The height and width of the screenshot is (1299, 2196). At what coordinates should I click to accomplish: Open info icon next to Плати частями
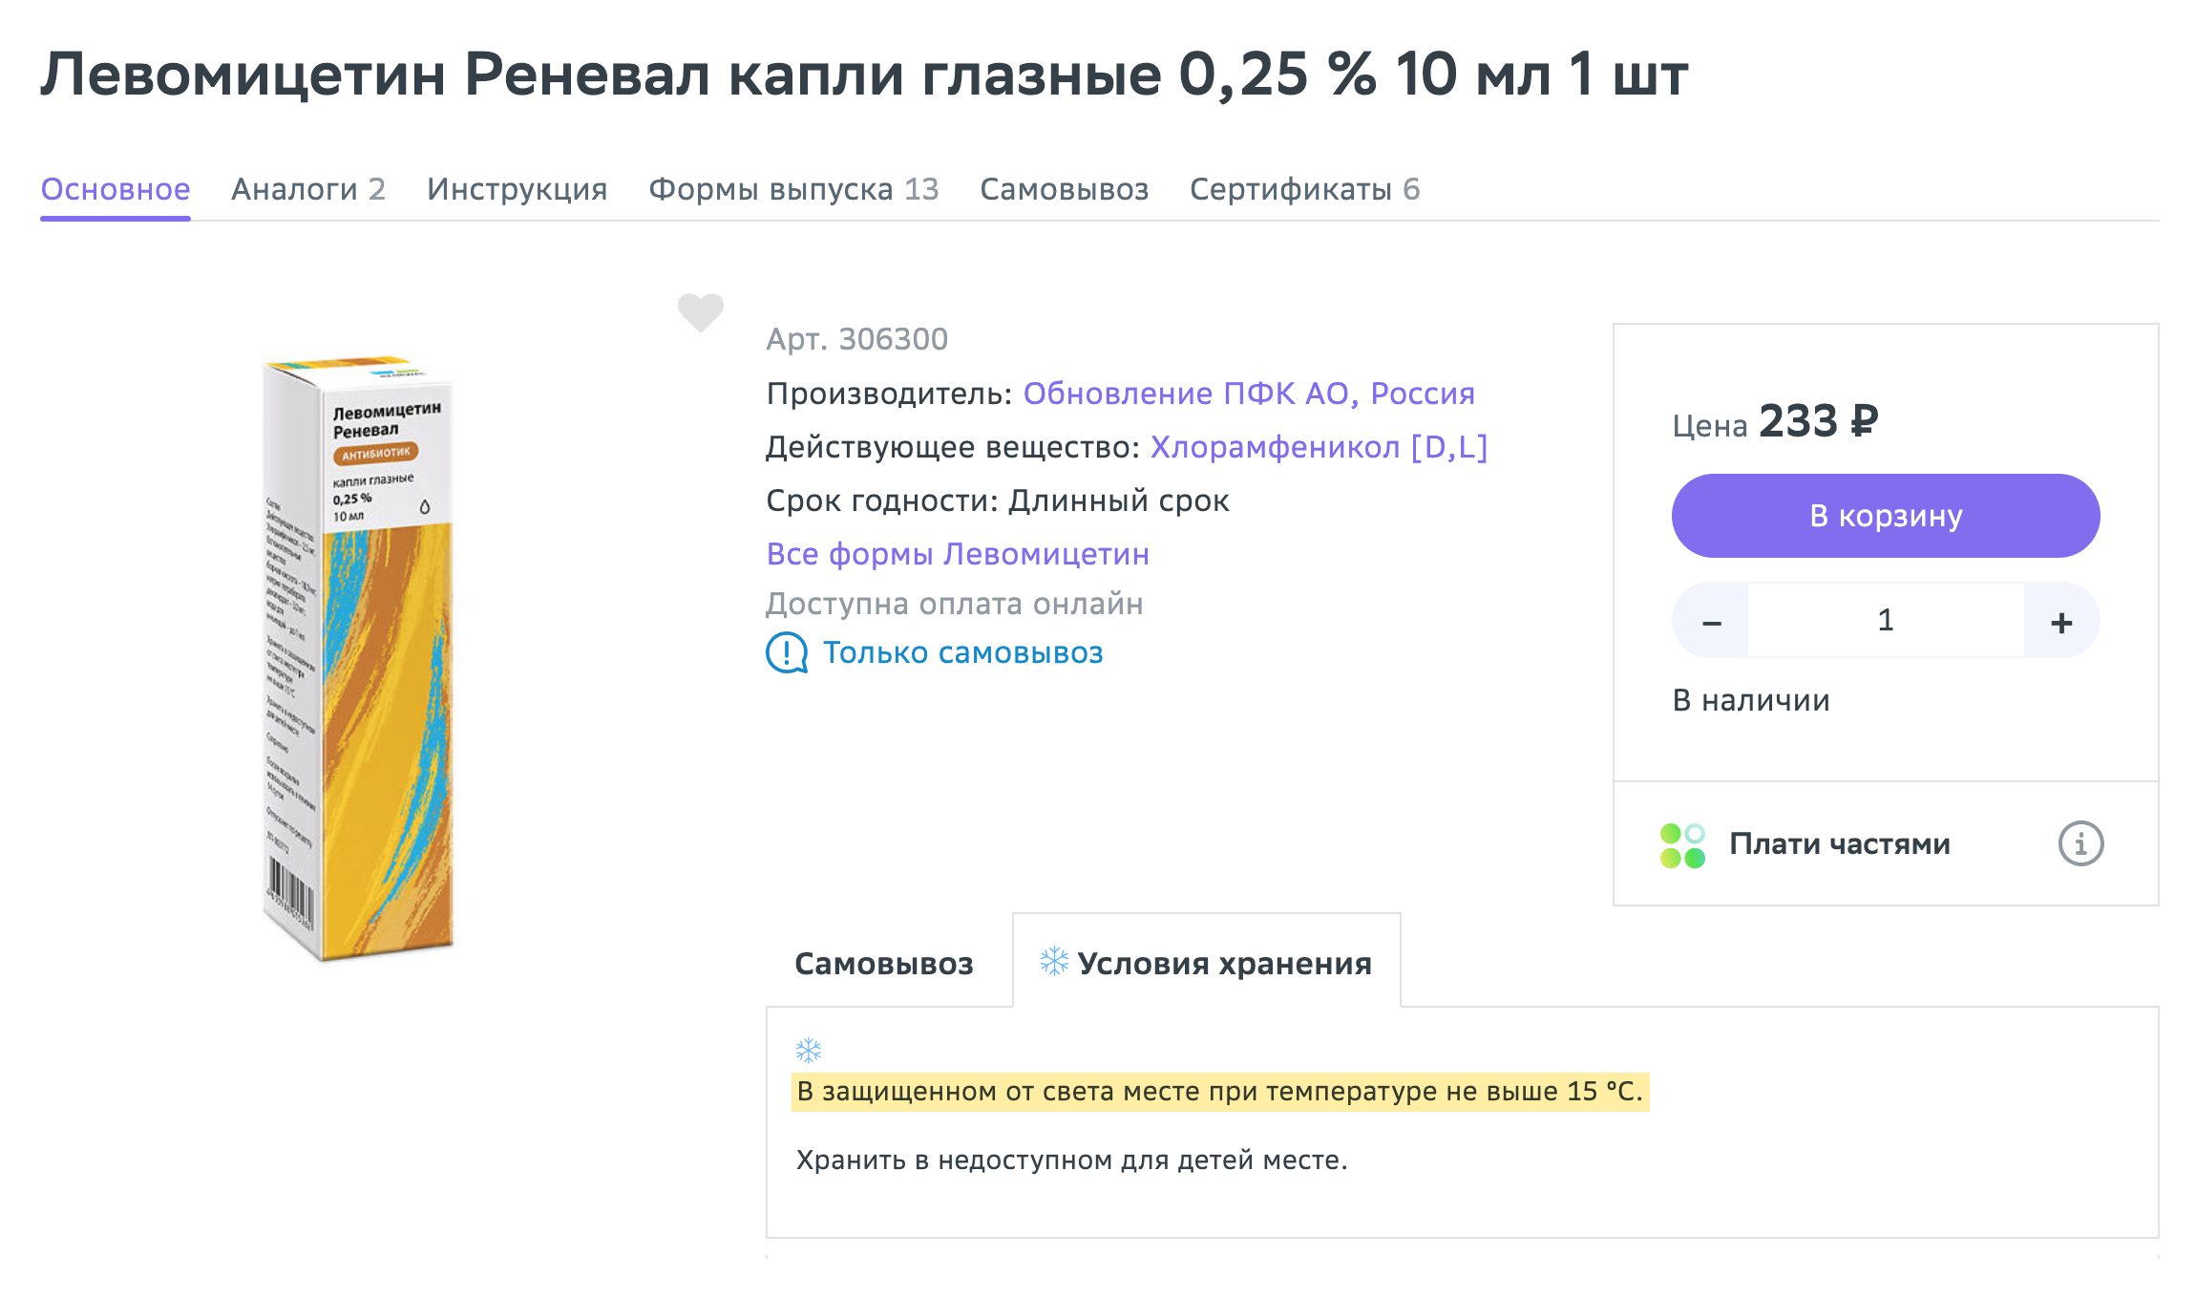[x=2080, y=843]
